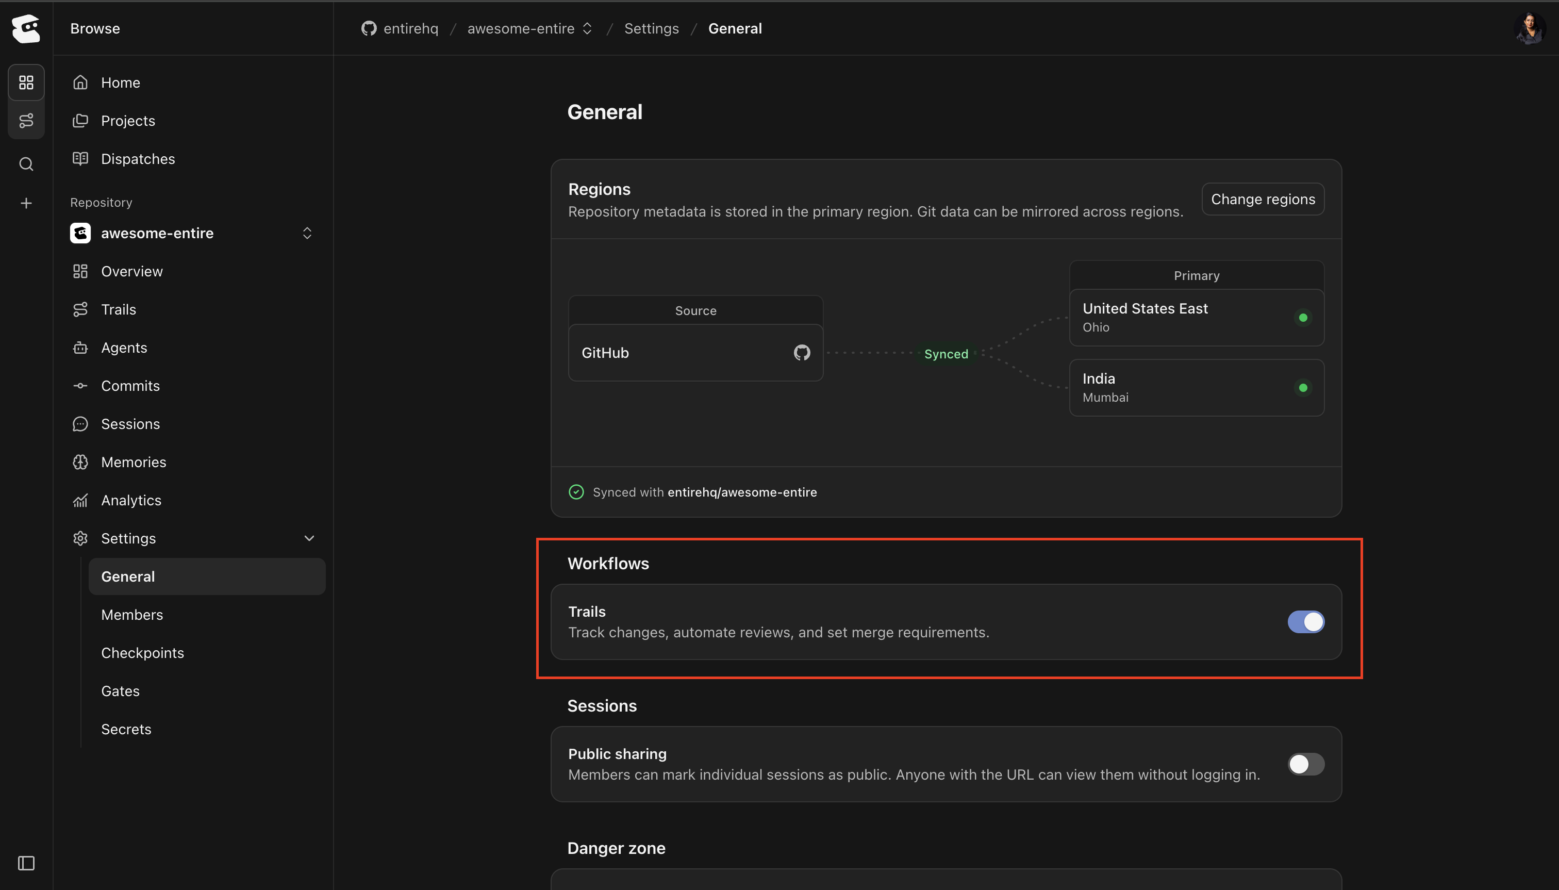Click Settings in the breadcrumb
Screen dimensions: 1559x890
point(652,29)
